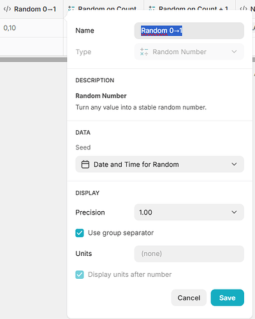Viewport: 255px width, 319px height.
Task: Select the Random on Count + 1 header
Action: coord(189,6)
